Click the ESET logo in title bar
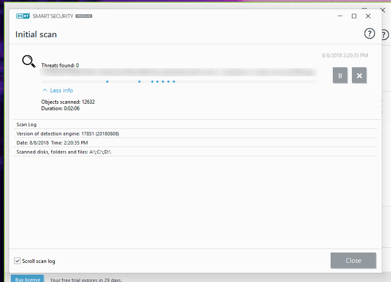391x282 pixels. (x=22, y=16)
